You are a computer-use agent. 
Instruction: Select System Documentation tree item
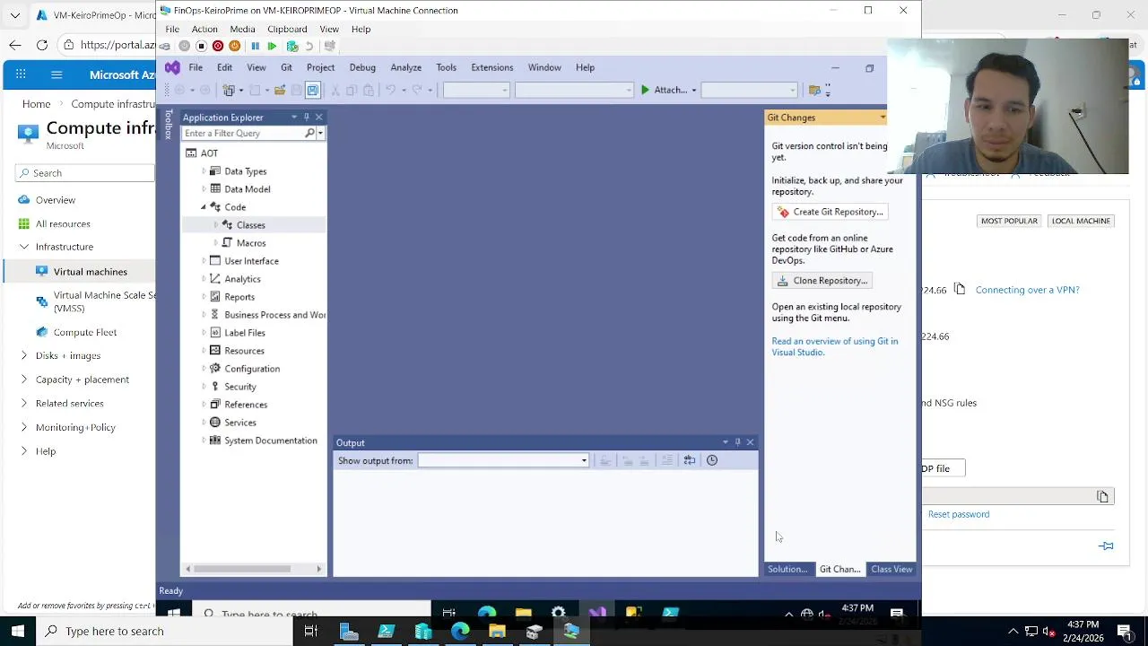pos(271,441)
